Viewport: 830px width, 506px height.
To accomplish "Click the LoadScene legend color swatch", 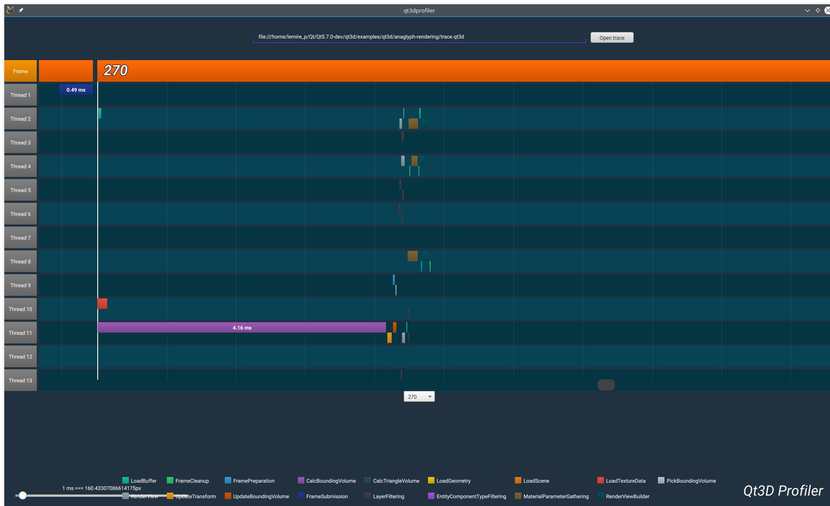I will click(518, 480).
